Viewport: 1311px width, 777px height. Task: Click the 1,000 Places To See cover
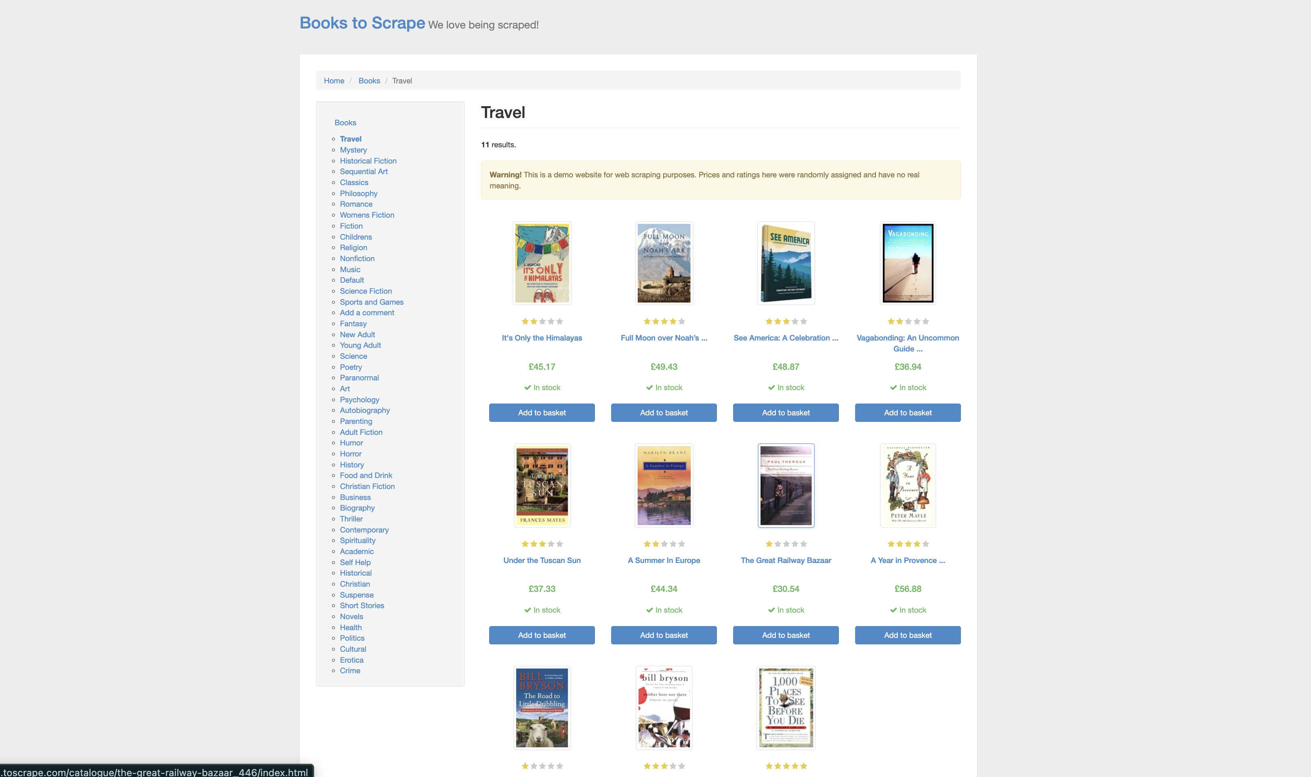pos(786,708)
